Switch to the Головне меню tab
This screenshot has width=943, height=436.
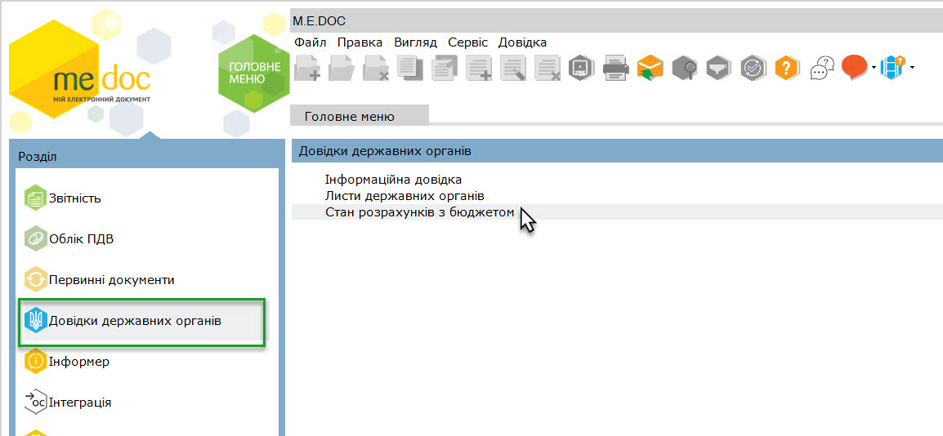pos(359,117)
